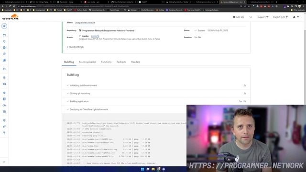Click the browser back arrow
This screenshot has height=172, width=306.
click(2, 6)
